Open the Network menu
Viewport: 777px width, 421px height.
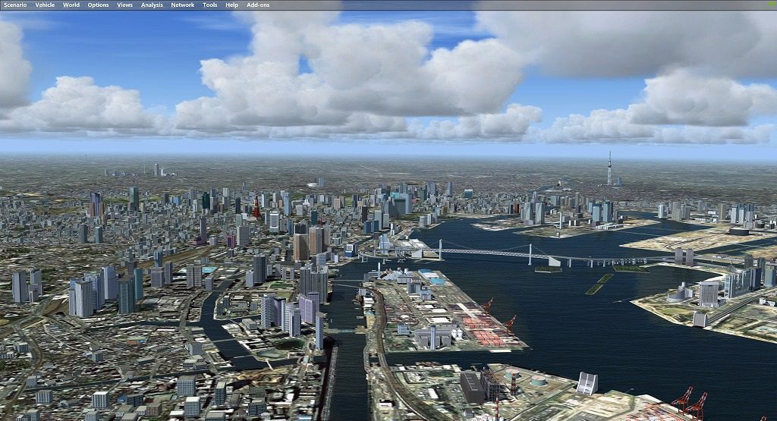[183, 5]
